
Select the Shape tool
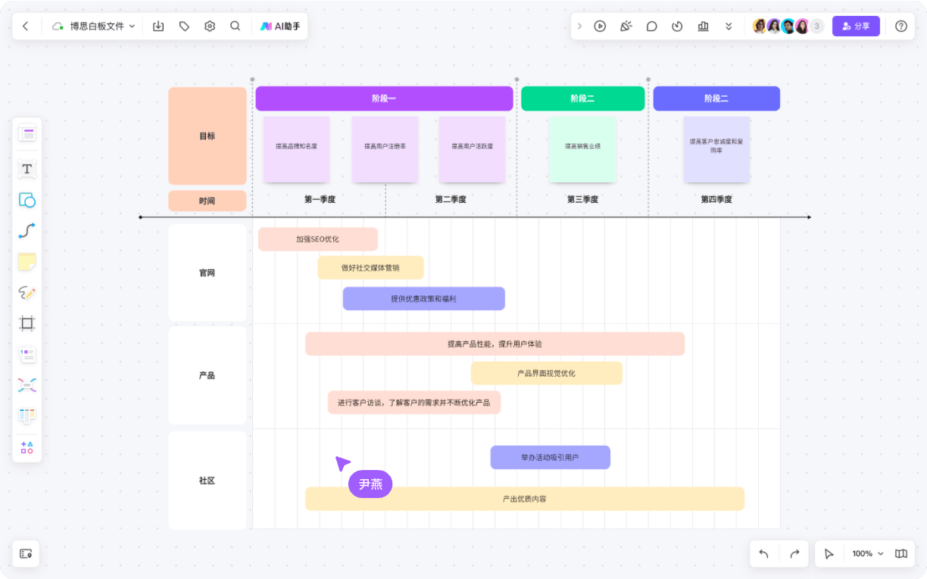tap(27, 201)
